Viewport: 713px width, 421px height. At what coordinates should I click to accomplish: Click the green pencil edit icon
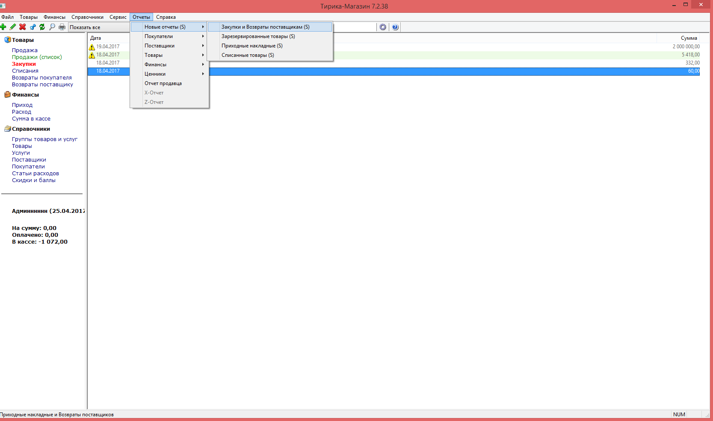pyautogui.click(x=13, y=27)
